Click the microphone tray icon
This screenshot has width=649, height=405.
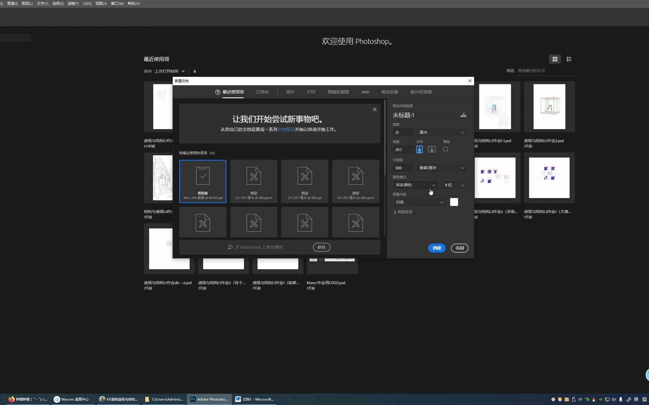click(620, 399)
